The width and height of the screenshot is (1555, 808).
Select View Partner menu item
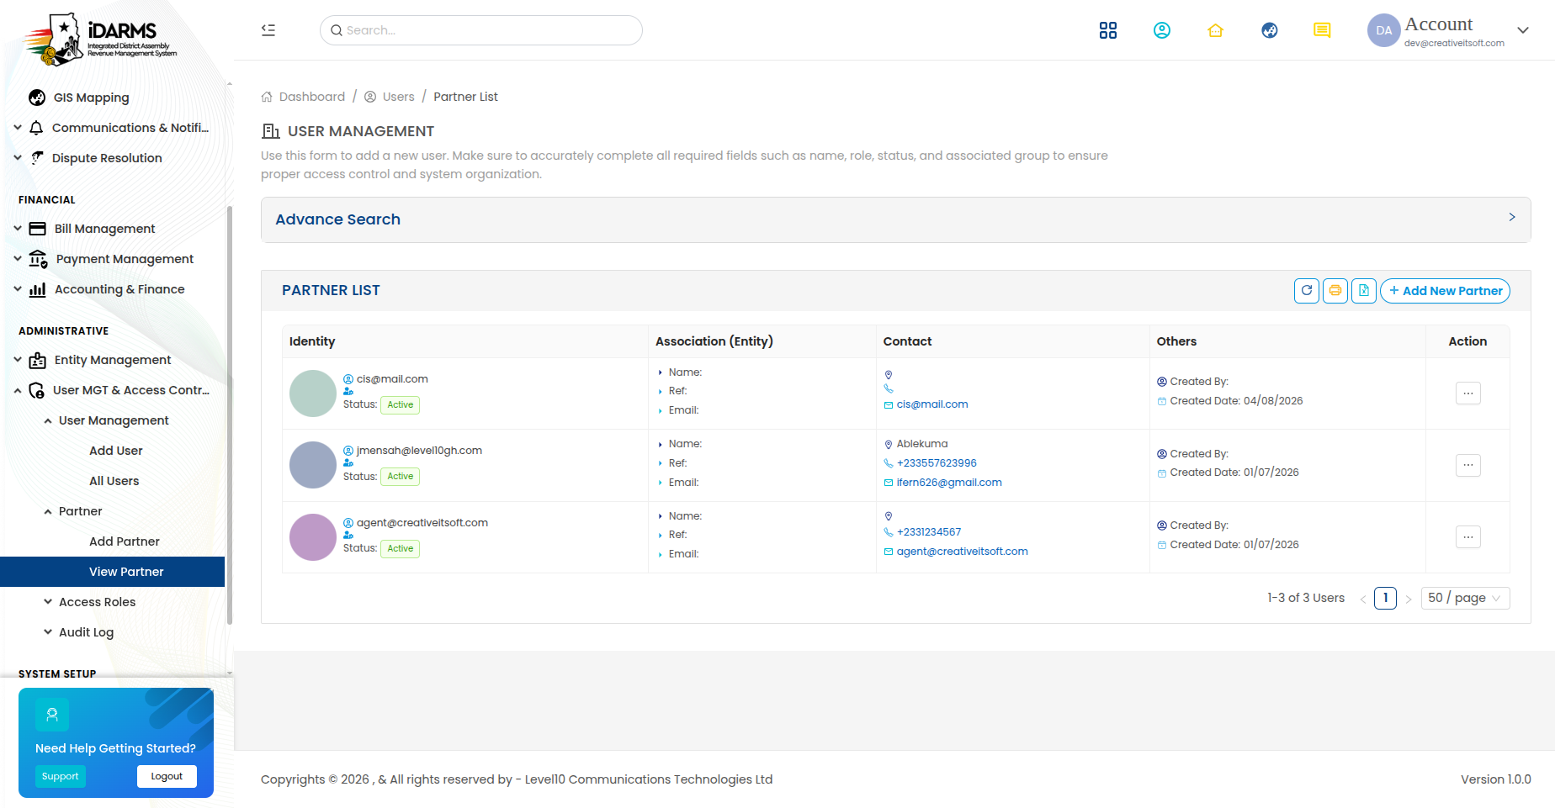tap(112, 572)
